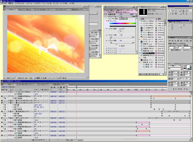The width and height of the screenshot is (193, 142).
Task: Create new folder in Project window footer
Action: (x=144, y=74)
